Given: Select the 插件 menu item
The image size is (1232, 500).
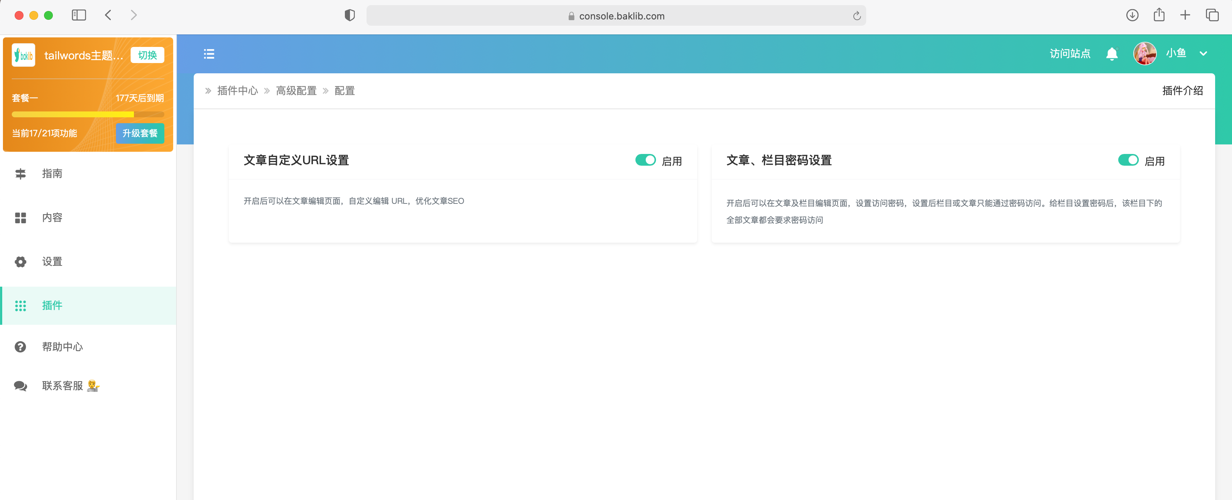Looking at the screenshot, I should tap(88, 306).
